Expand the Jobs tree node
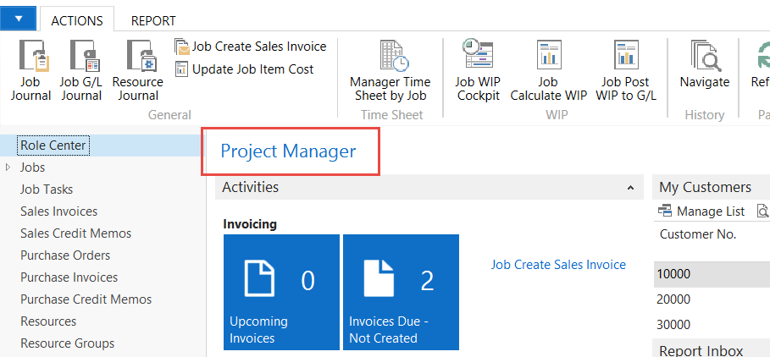 point(8,168)
